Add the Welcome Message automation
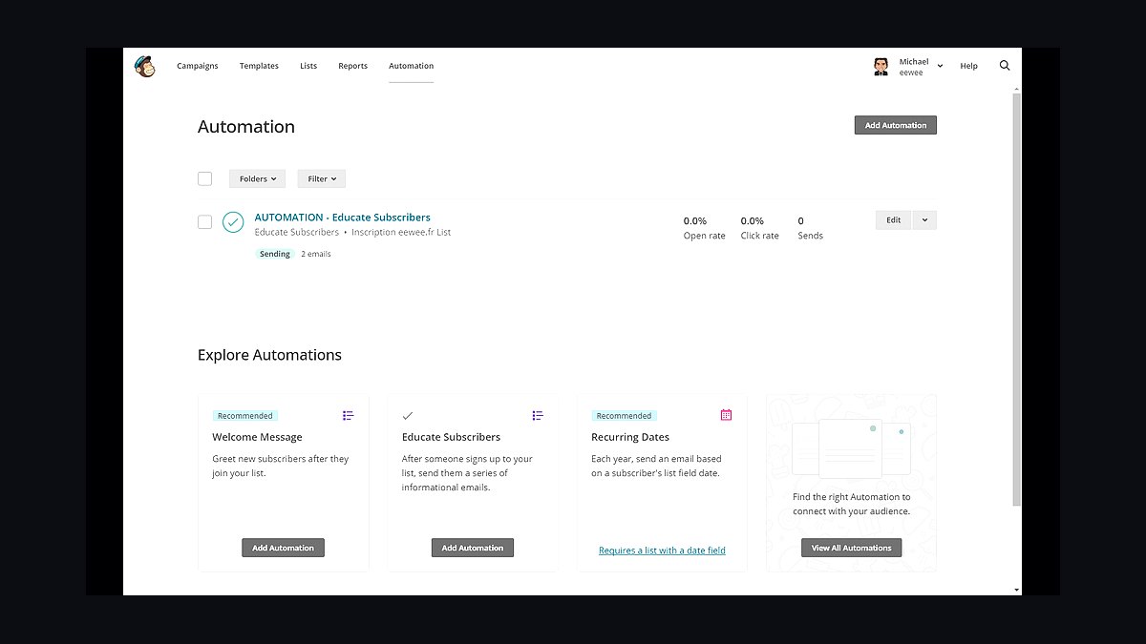This screenshot has height=644, width=1146. coord(283,548)
